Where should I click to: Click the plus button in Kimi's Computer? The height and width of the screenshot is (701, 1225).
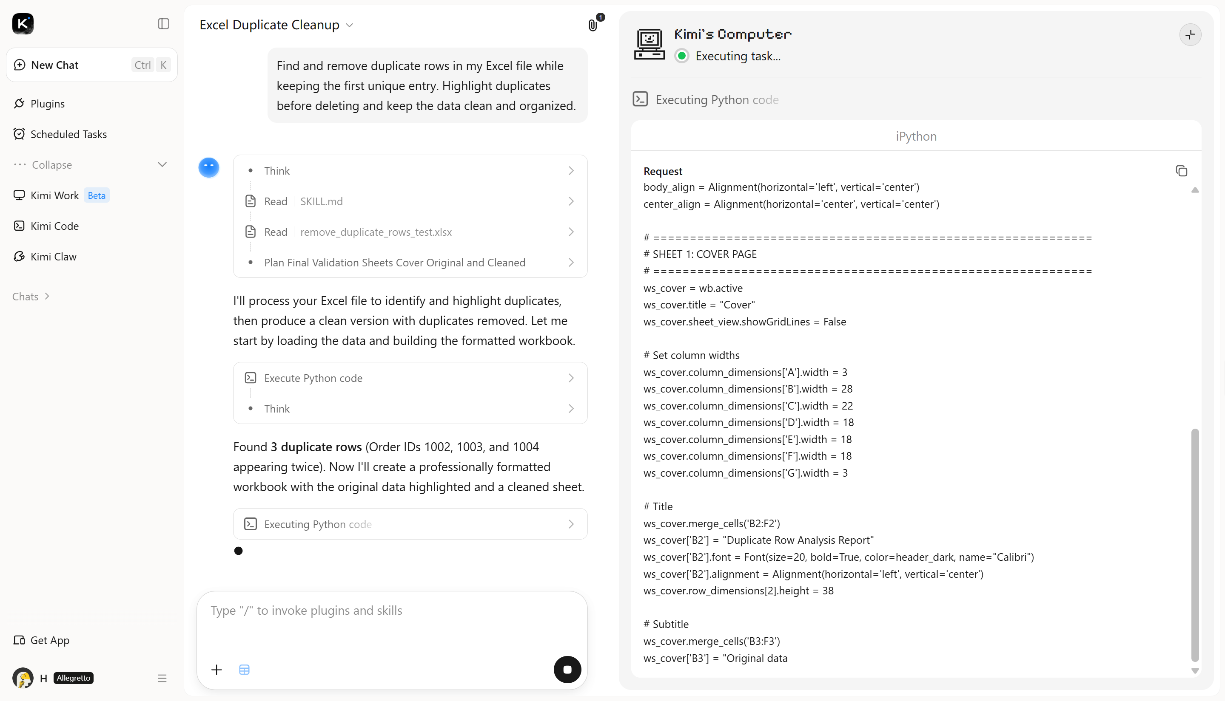1190,35
